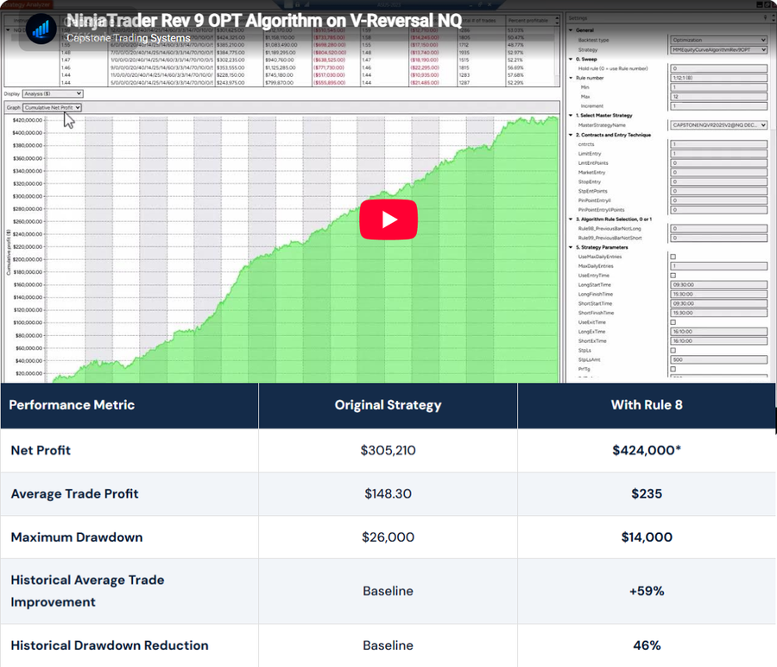Collapse 3. Algorithm Rule Selection section
The width and height of the screenshot is (777, 667).
[x=571, y=219]
